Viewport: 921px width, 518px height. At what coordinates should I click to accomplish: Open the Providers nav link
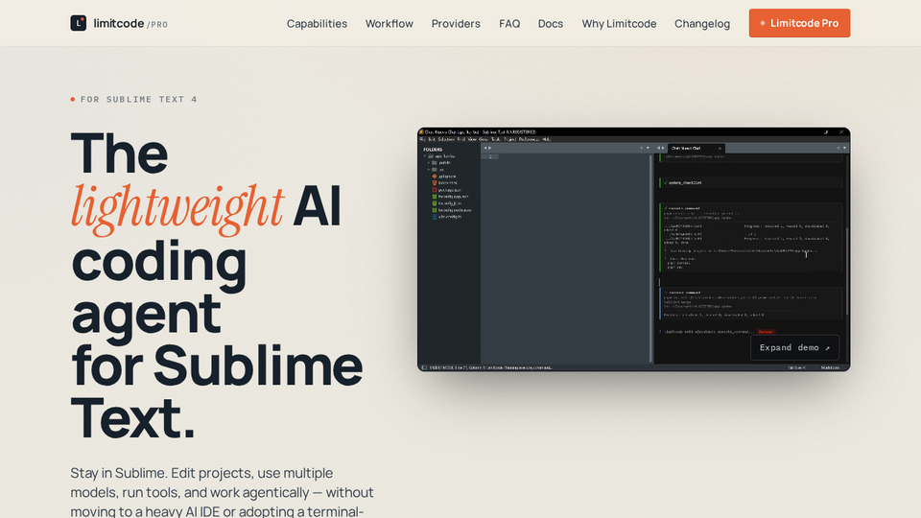[456, 23]
